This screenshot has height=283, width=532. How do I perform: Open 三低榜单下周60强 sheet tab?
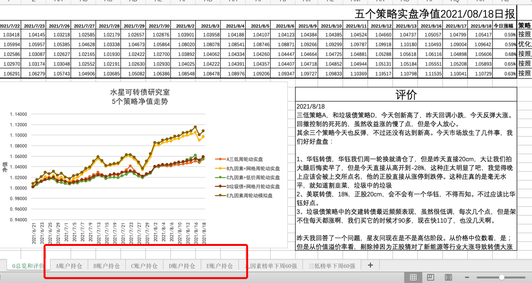[331, 266]
